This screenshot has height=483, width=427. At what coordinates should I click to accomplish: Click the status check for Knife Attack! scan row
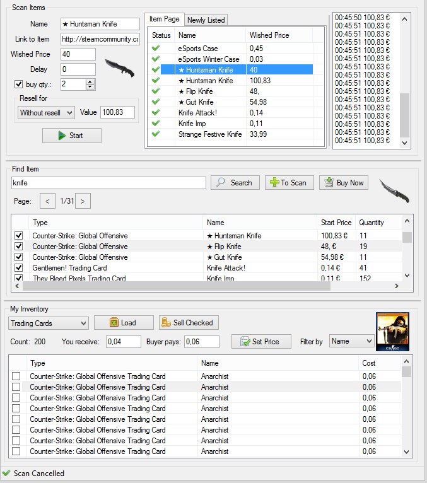coord(156,112)
